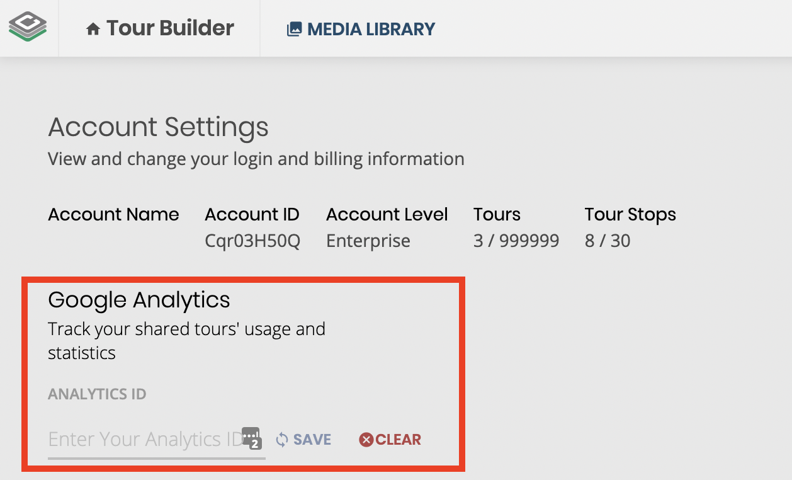
Task: Click the Enterprise account level value
Action: [368, 241]
